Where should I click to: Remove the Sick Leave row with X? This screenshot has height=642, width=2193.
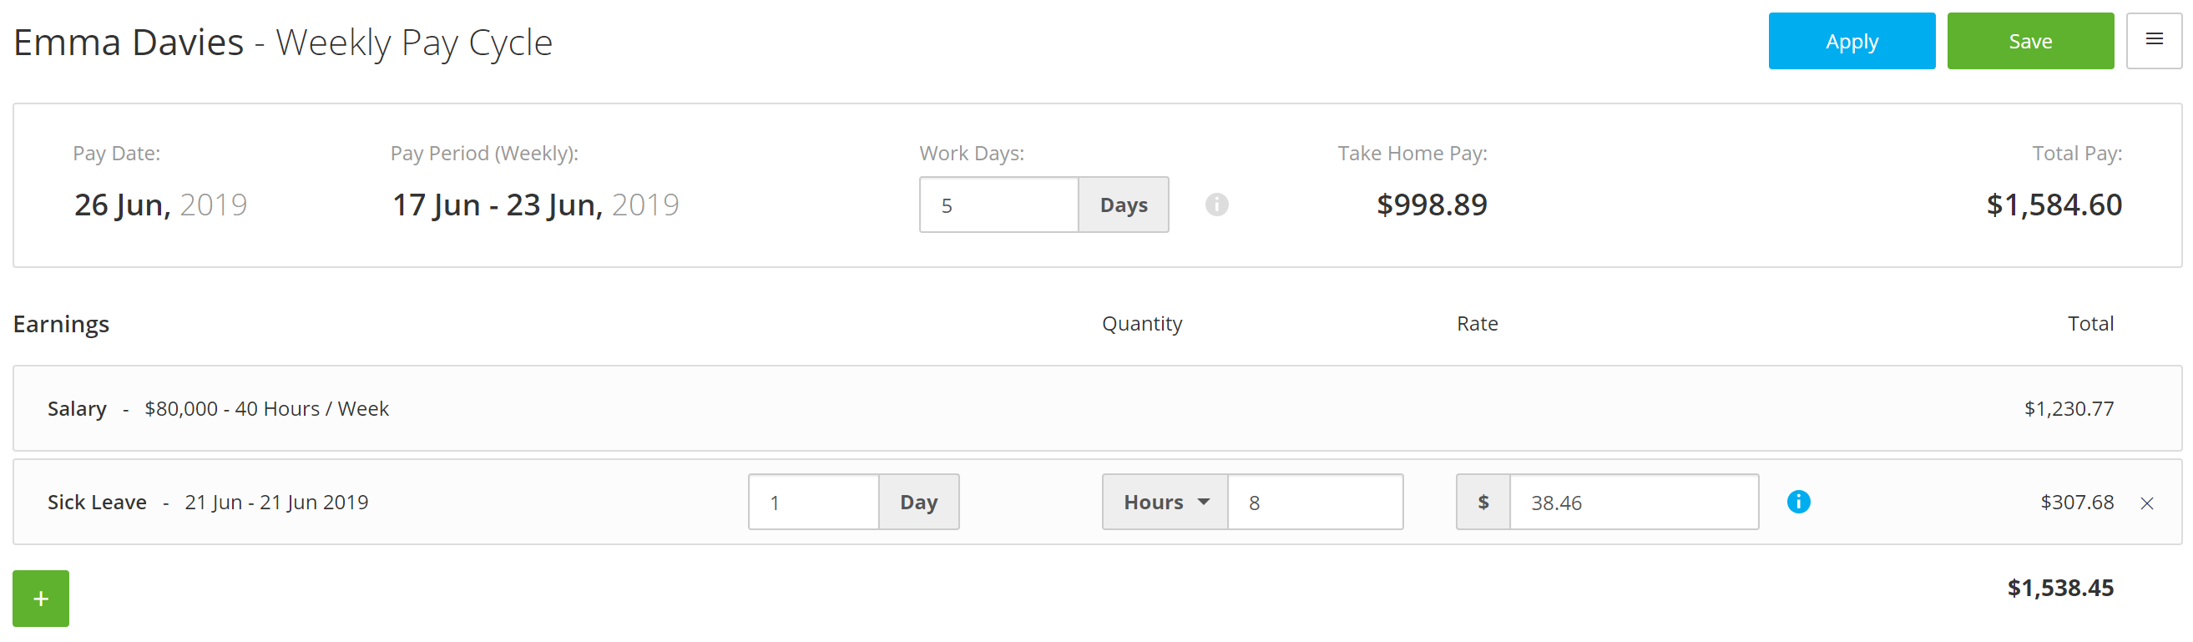coord(2146,503)
